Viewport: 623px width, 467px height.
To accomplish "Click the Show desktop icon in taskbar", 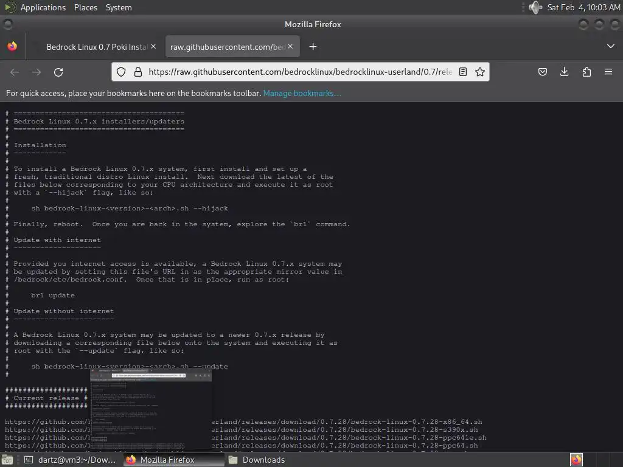I will [x=7, y=460].
